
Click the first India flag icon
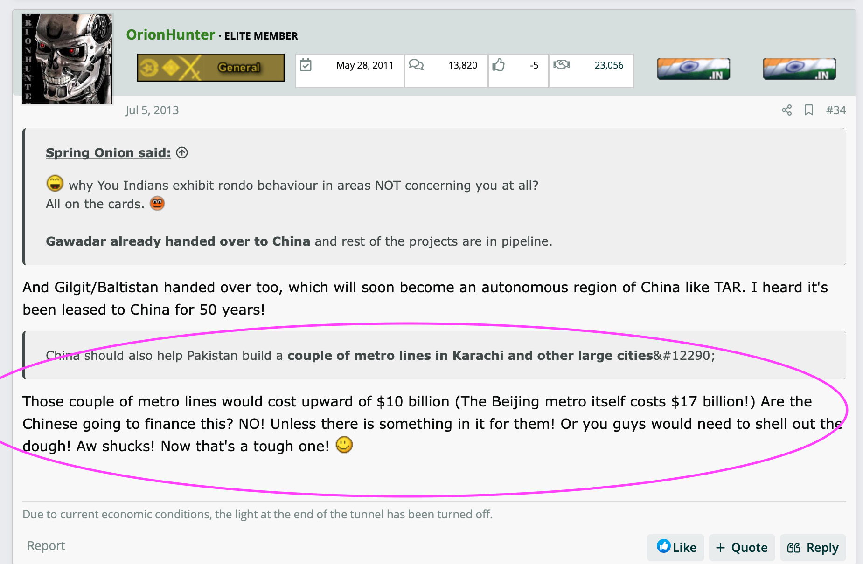click(x=693, y=69)
